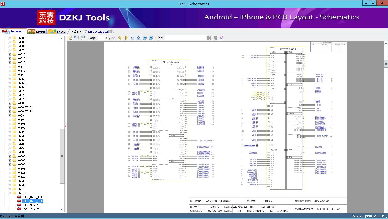Click the match case Aa icon

pyautogui.click(x=221, y=38)
